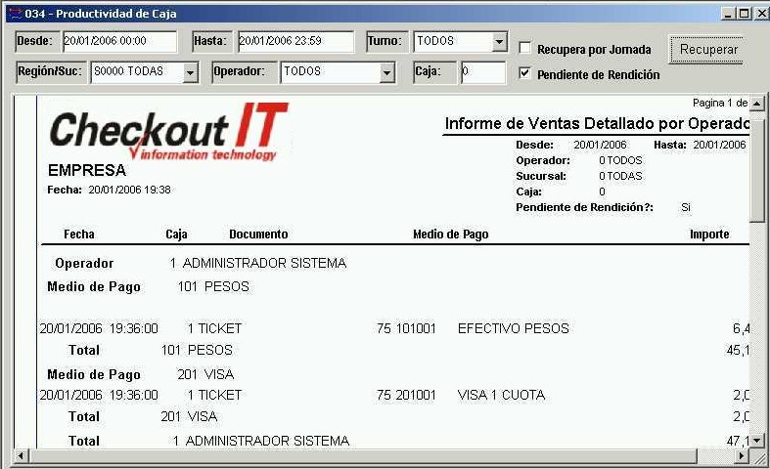
Task: Click the Checkout IT logo in the report
Action: tap(168, 132)
